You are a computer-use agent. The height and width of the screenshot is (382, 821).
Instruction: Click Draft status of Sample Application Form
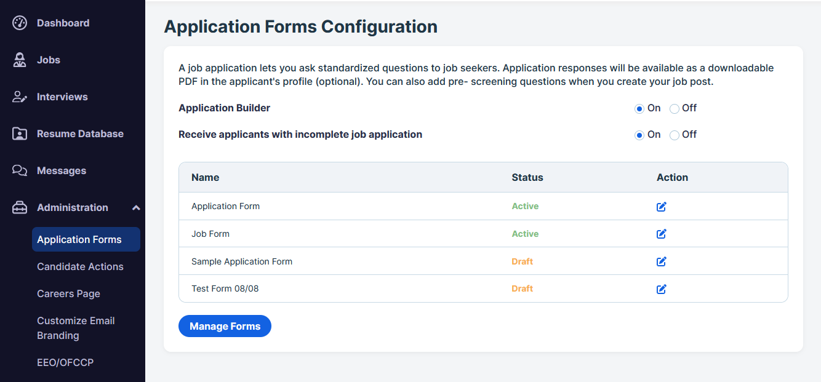[x=522, y=261]
